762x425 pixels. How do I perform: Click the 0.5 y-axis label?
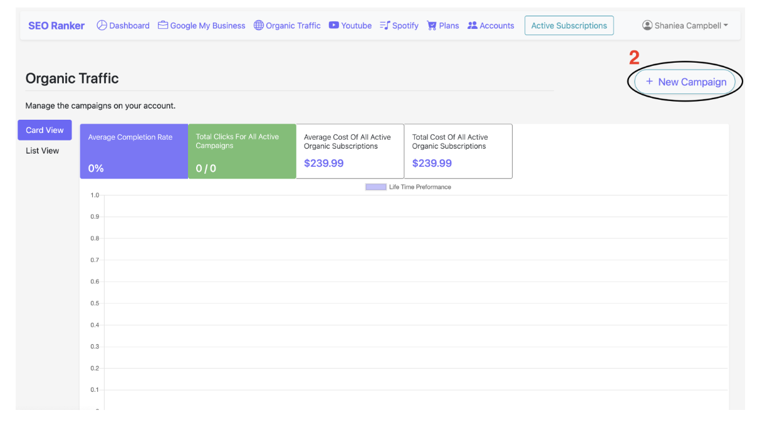95,303
